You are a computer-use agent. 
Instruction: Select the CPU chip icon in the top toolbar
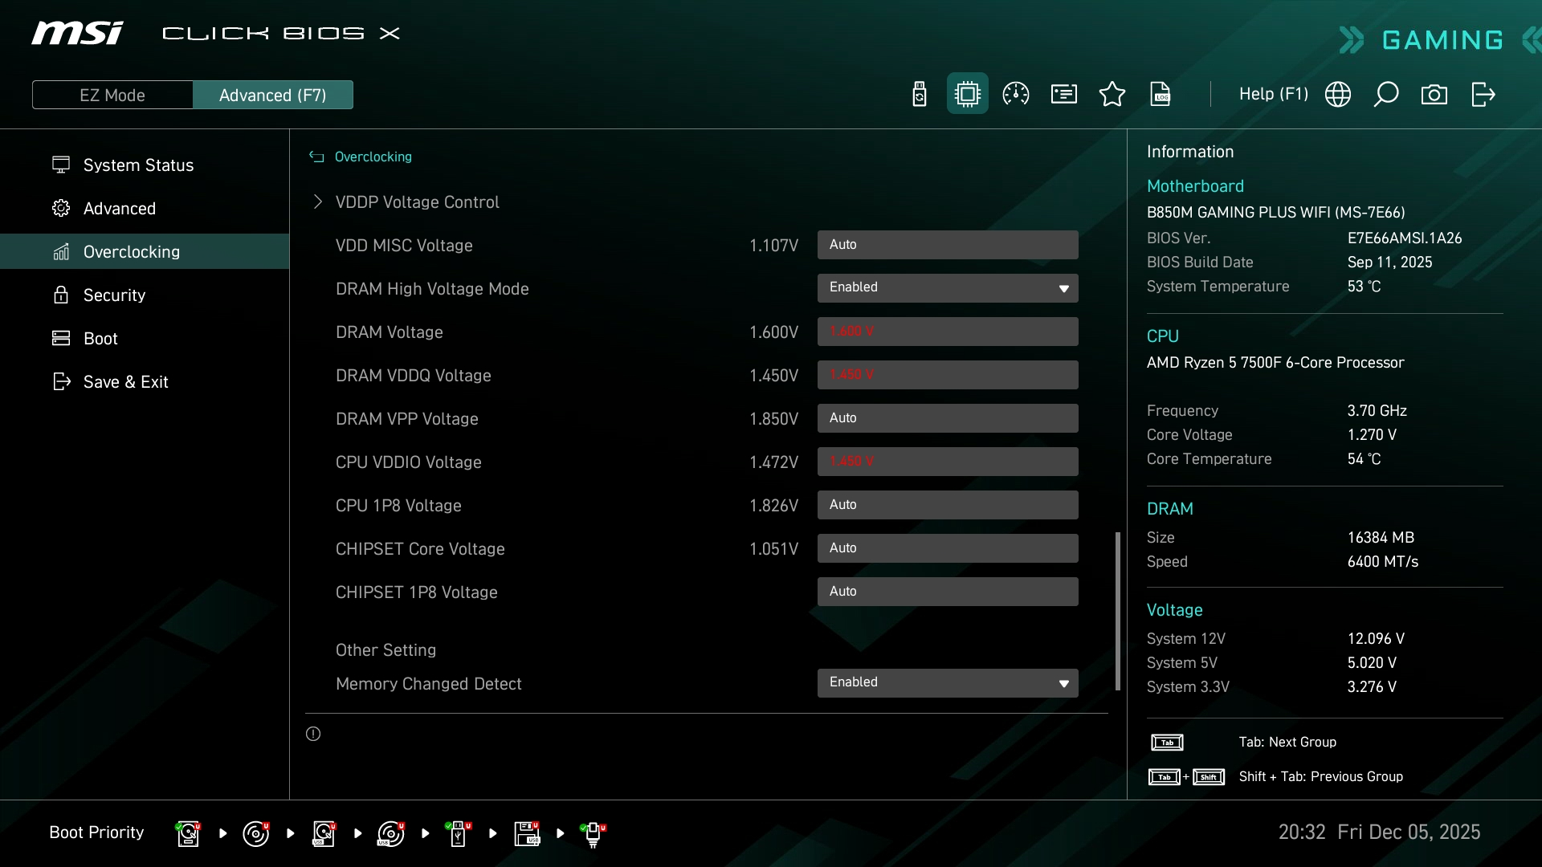(x=968, y=94)
